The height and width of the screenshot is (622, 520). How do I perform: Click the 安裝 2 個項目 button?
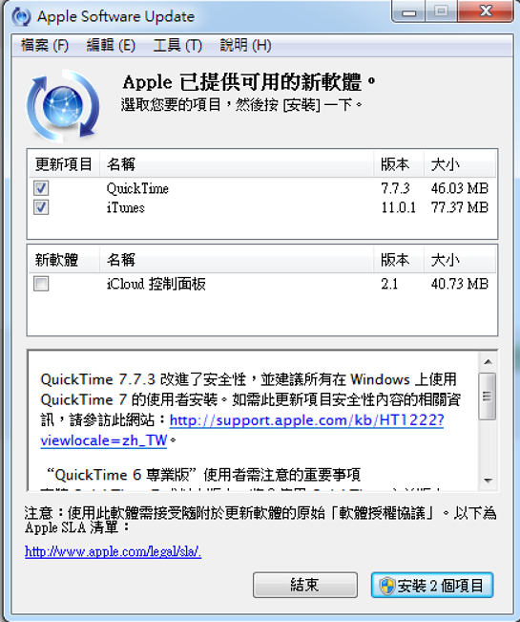(x=431, y=585)
